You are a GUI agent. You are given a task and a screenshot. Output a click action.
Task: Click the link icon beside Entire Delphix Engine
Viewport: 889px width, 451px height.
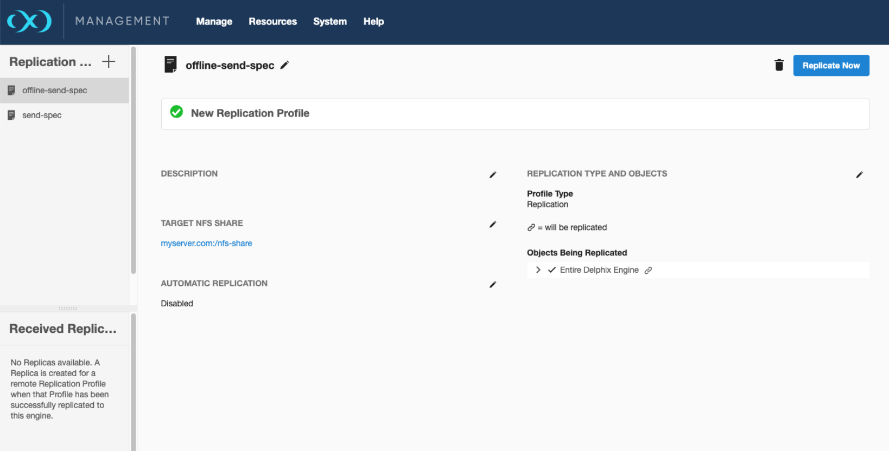pos(648,270)
